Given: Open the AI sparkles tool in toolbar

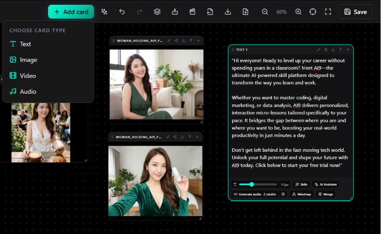Looking at the screenshot, I should point(104,12).
